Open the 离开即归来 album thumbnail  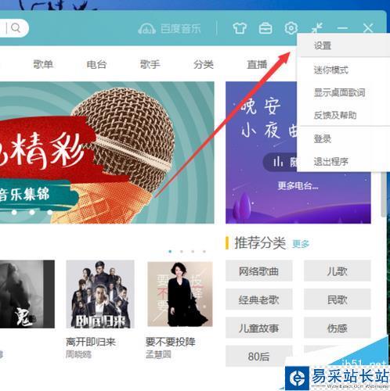tap(100, 294)
